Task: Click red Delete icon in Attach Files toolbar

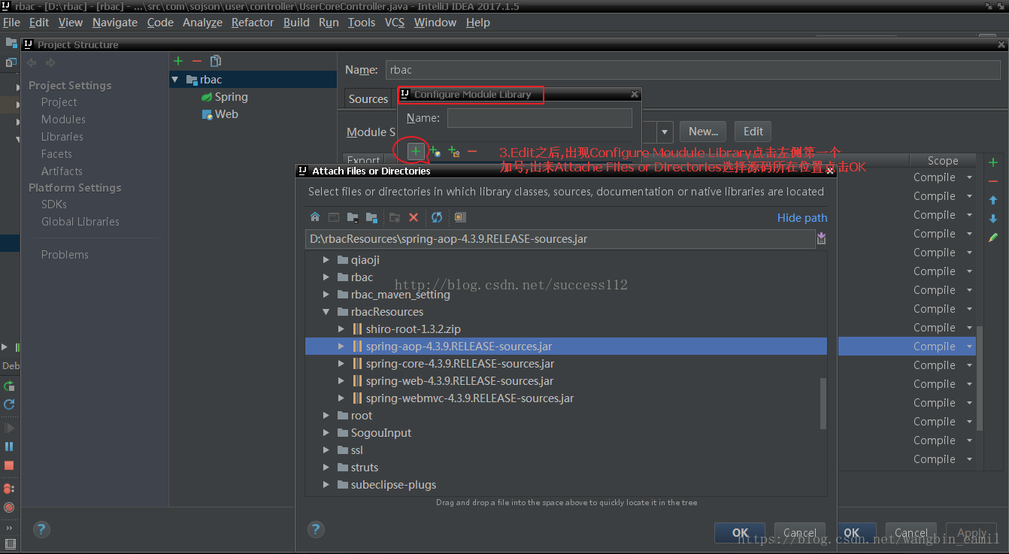Action: pyautogui.click(x=414, y=217)
